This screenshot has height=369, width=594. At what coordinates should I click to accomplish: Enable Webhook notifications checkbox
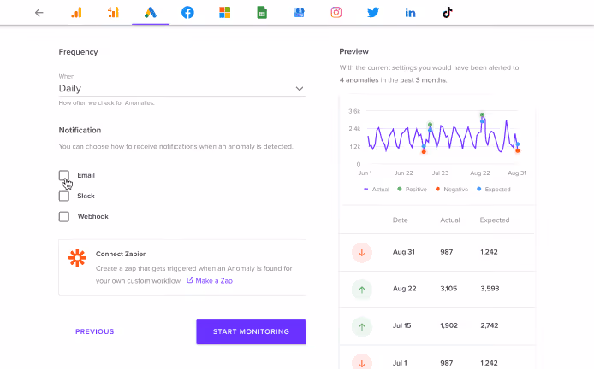point(64,216)
